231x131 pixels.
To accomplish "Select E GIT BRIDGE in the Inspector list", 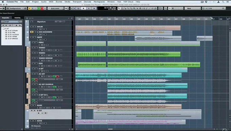I will (x=13, y=38).
